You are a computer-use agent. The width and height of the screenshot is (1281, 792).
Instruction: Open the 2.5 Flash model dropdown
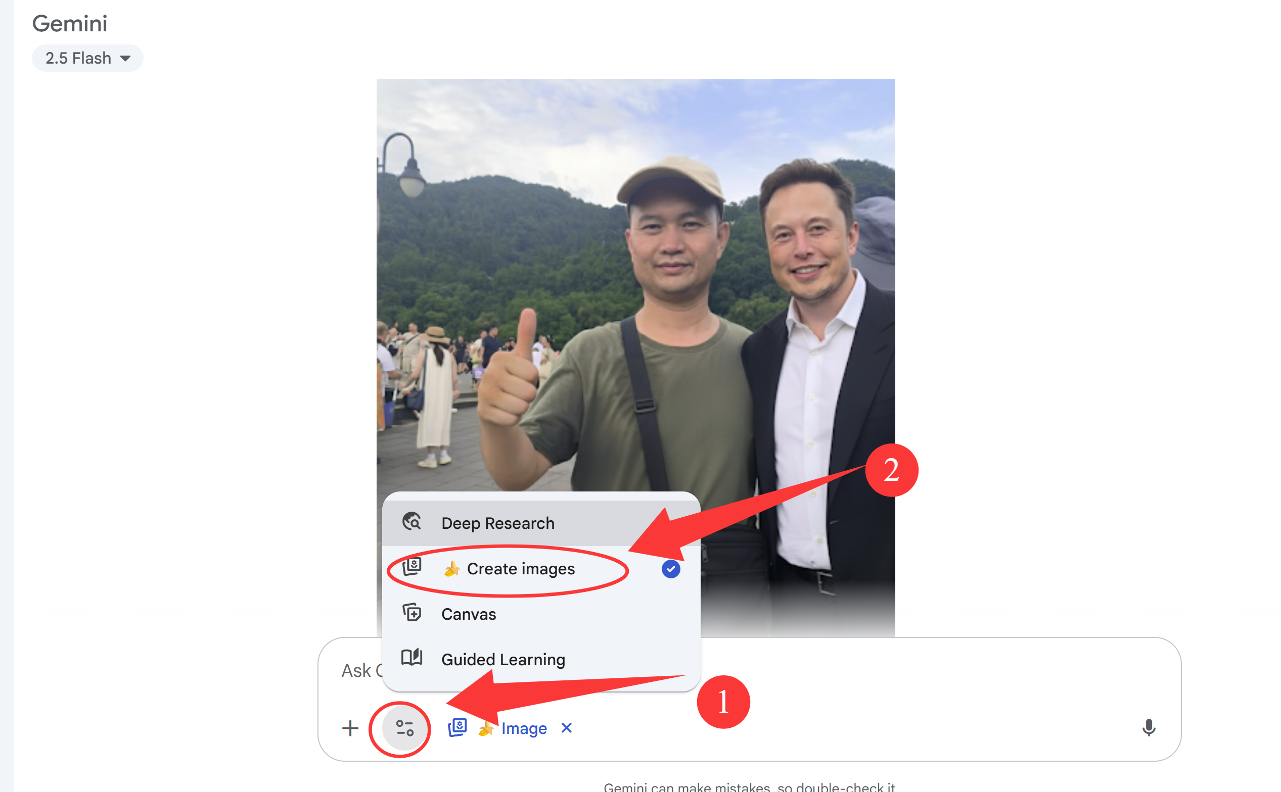click(87, 58)
